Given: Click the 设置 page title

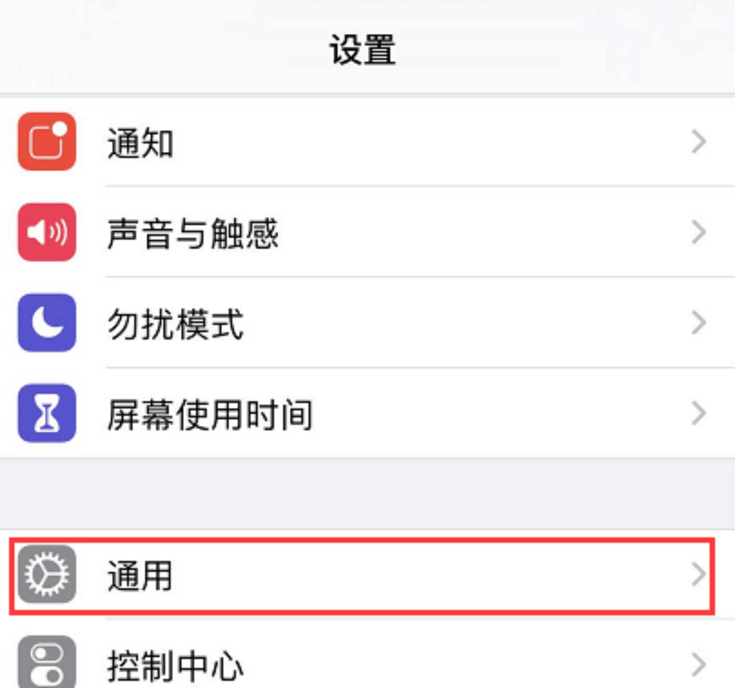Looking at the screenshot, I should (x=363, y=49).
